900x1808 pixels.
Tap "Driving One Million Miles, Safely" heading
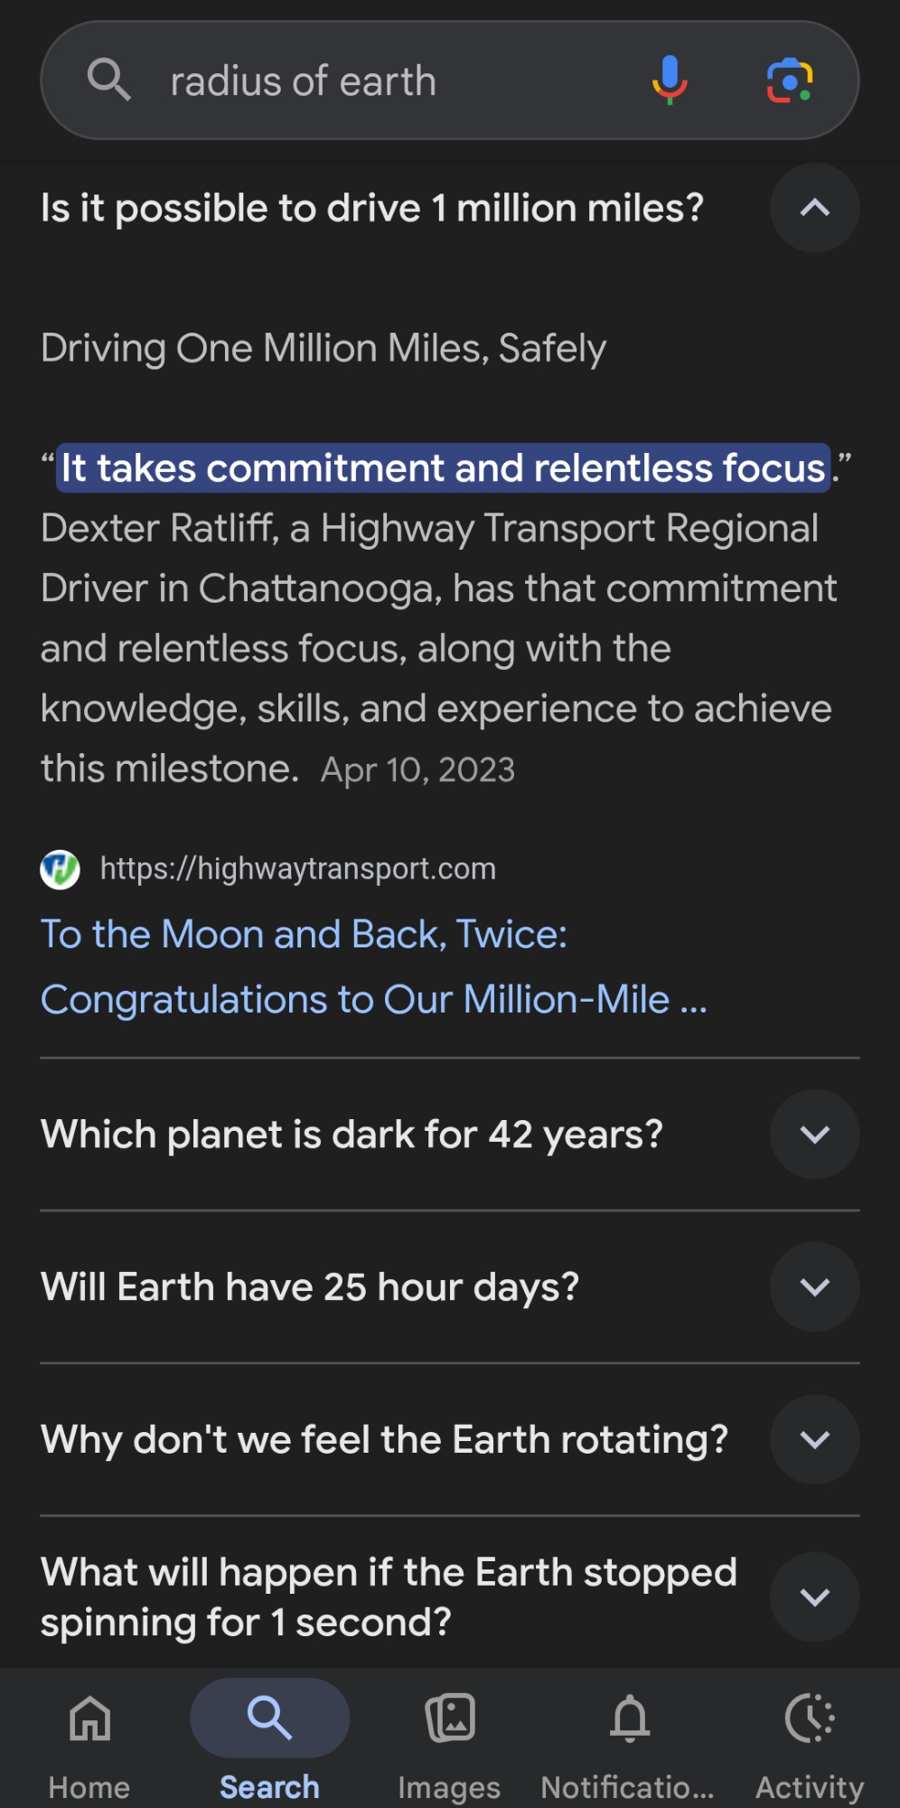point(323,349)
